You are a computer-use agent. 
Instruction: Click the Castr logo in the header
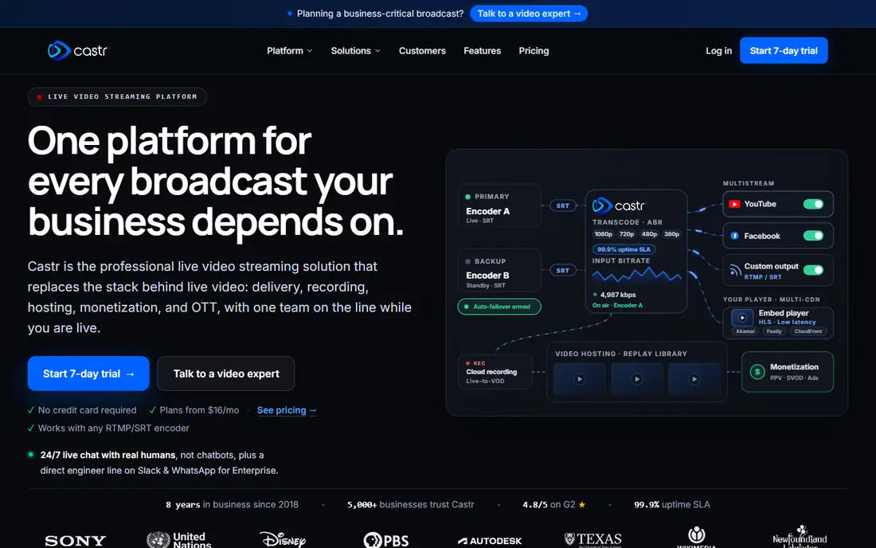(78, 51)
